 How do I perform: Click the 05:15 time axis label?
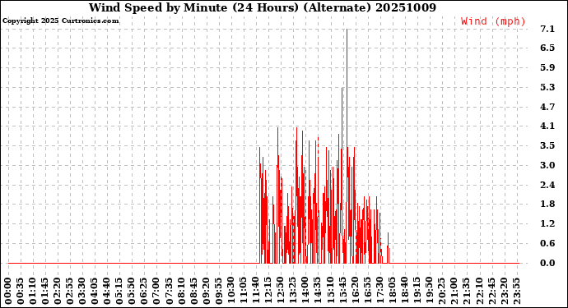pos(120,292)
